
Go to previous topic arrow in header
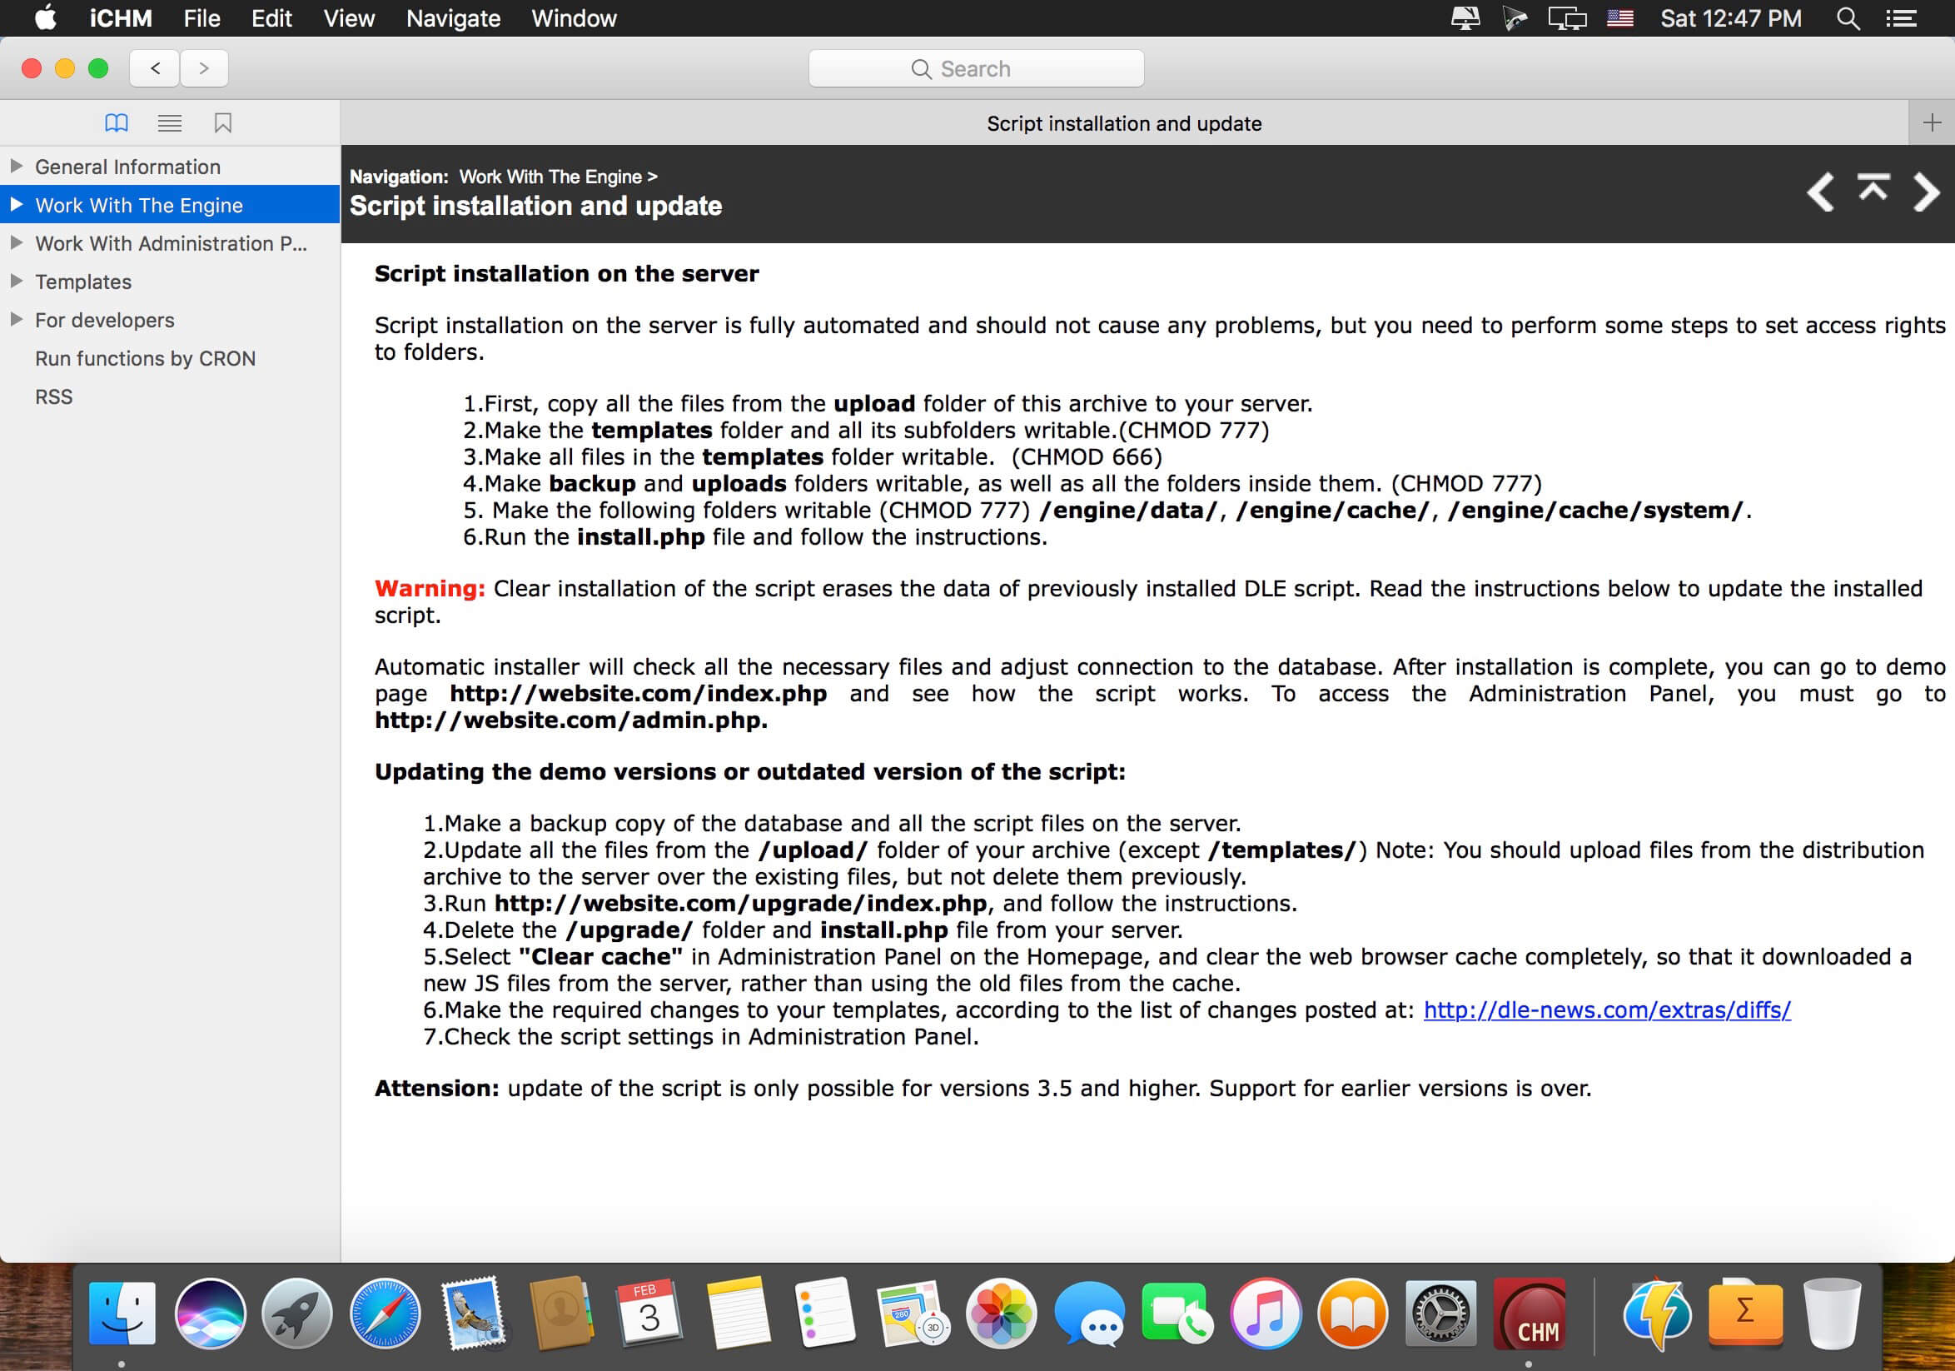[1820, 192]
